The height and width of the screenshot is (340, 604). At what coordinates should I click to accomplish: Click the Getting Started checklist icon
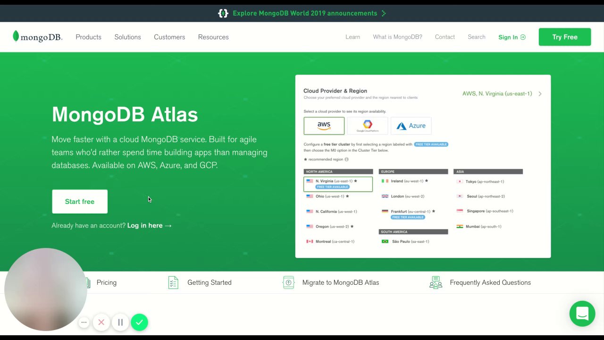pos(173,282)
